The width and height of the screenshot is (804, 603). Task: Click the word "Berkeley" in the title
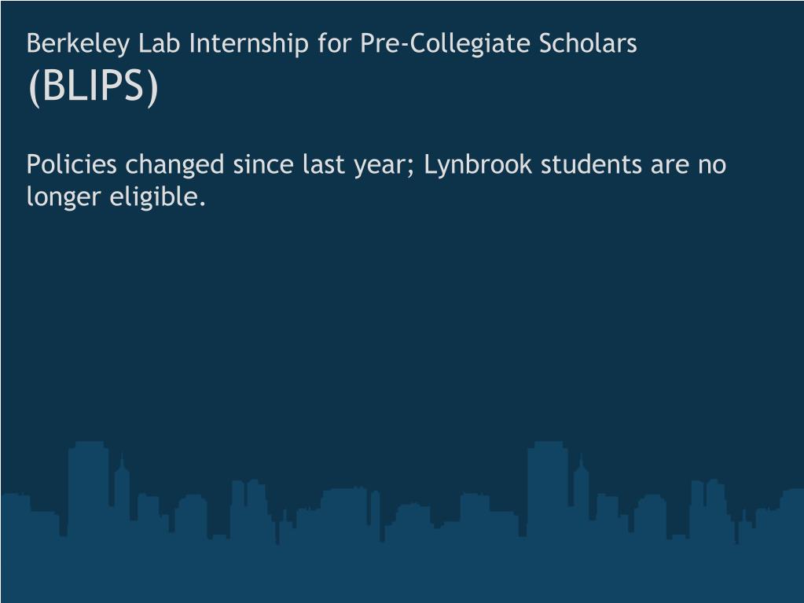(x=78, y=43)
